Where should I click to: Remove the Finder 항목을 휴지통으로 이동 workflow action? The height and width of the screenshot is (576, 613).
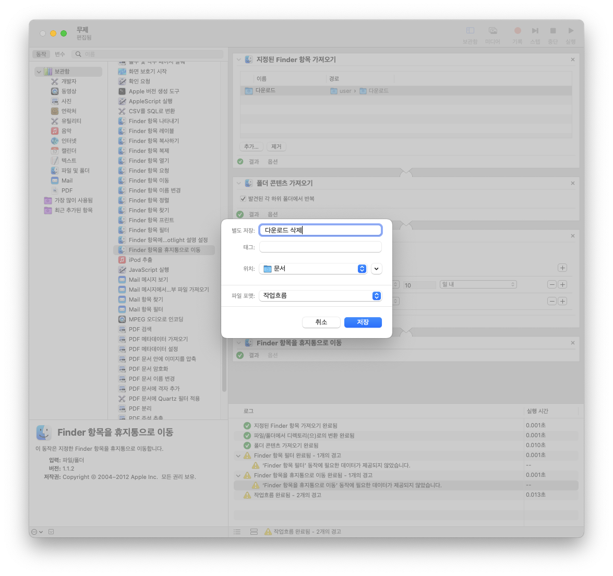[x=573, y=343]
